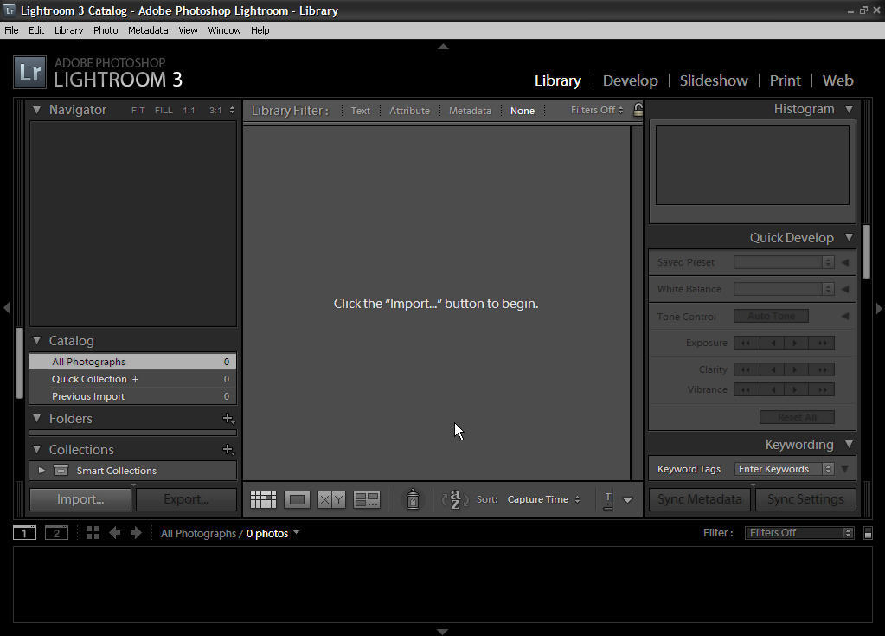Select the Painter spray can tool
The image size is (885, 636).
click(413, 499)
